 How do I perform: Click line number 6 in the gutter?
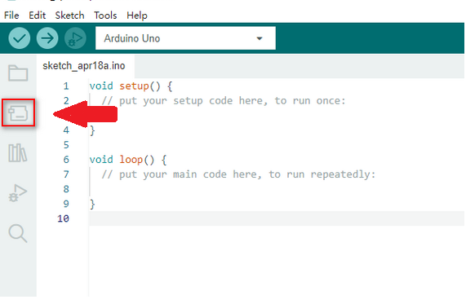click(x=66, y=160)
